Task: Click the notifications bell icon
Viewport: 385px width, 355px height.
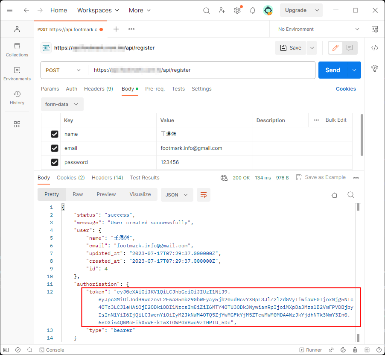Action: [252, 10]
